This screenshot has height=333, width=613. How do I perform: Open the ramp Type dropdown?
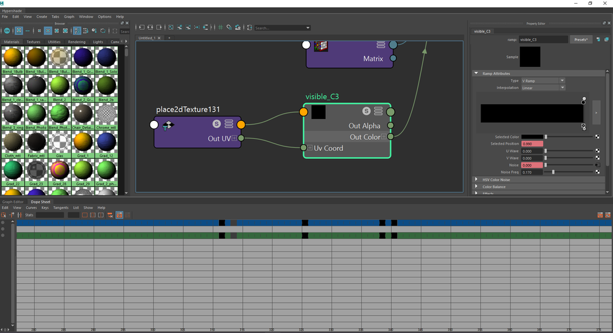(543, 80)
